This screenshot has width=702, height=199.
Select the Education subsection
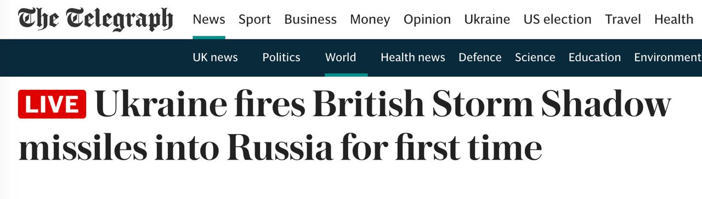click(595, 57)
